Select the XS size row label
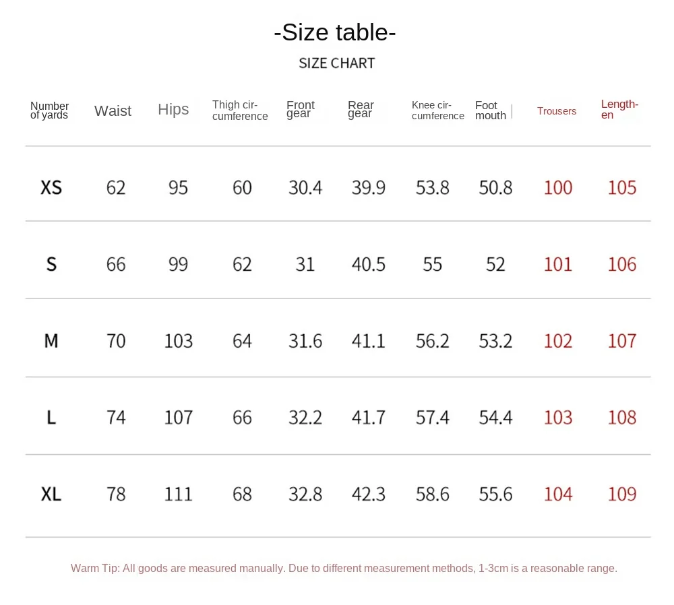The width and height of the screenshot is (674, 605). point(51,187)
